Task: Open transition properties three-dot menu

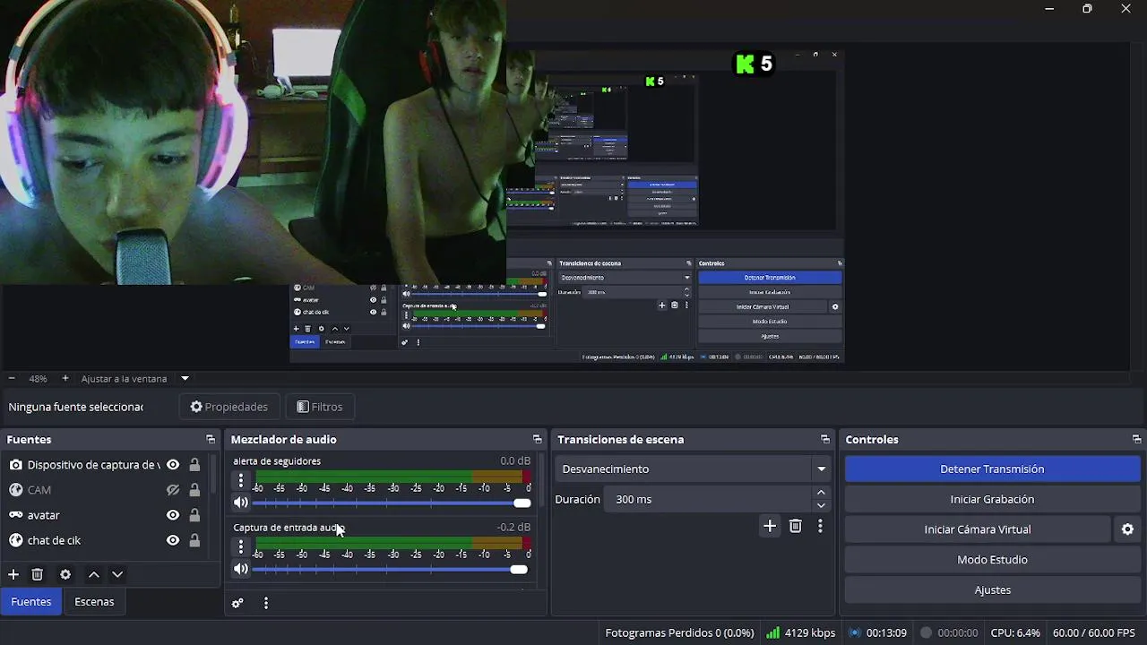Action: click(x=820, y=526)
